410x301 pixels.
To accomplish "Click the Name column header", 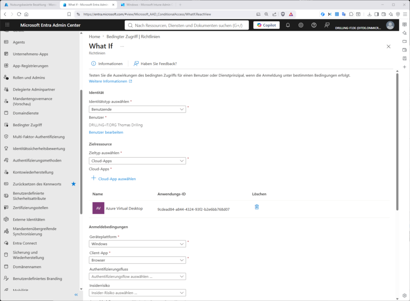I will 97,194.
